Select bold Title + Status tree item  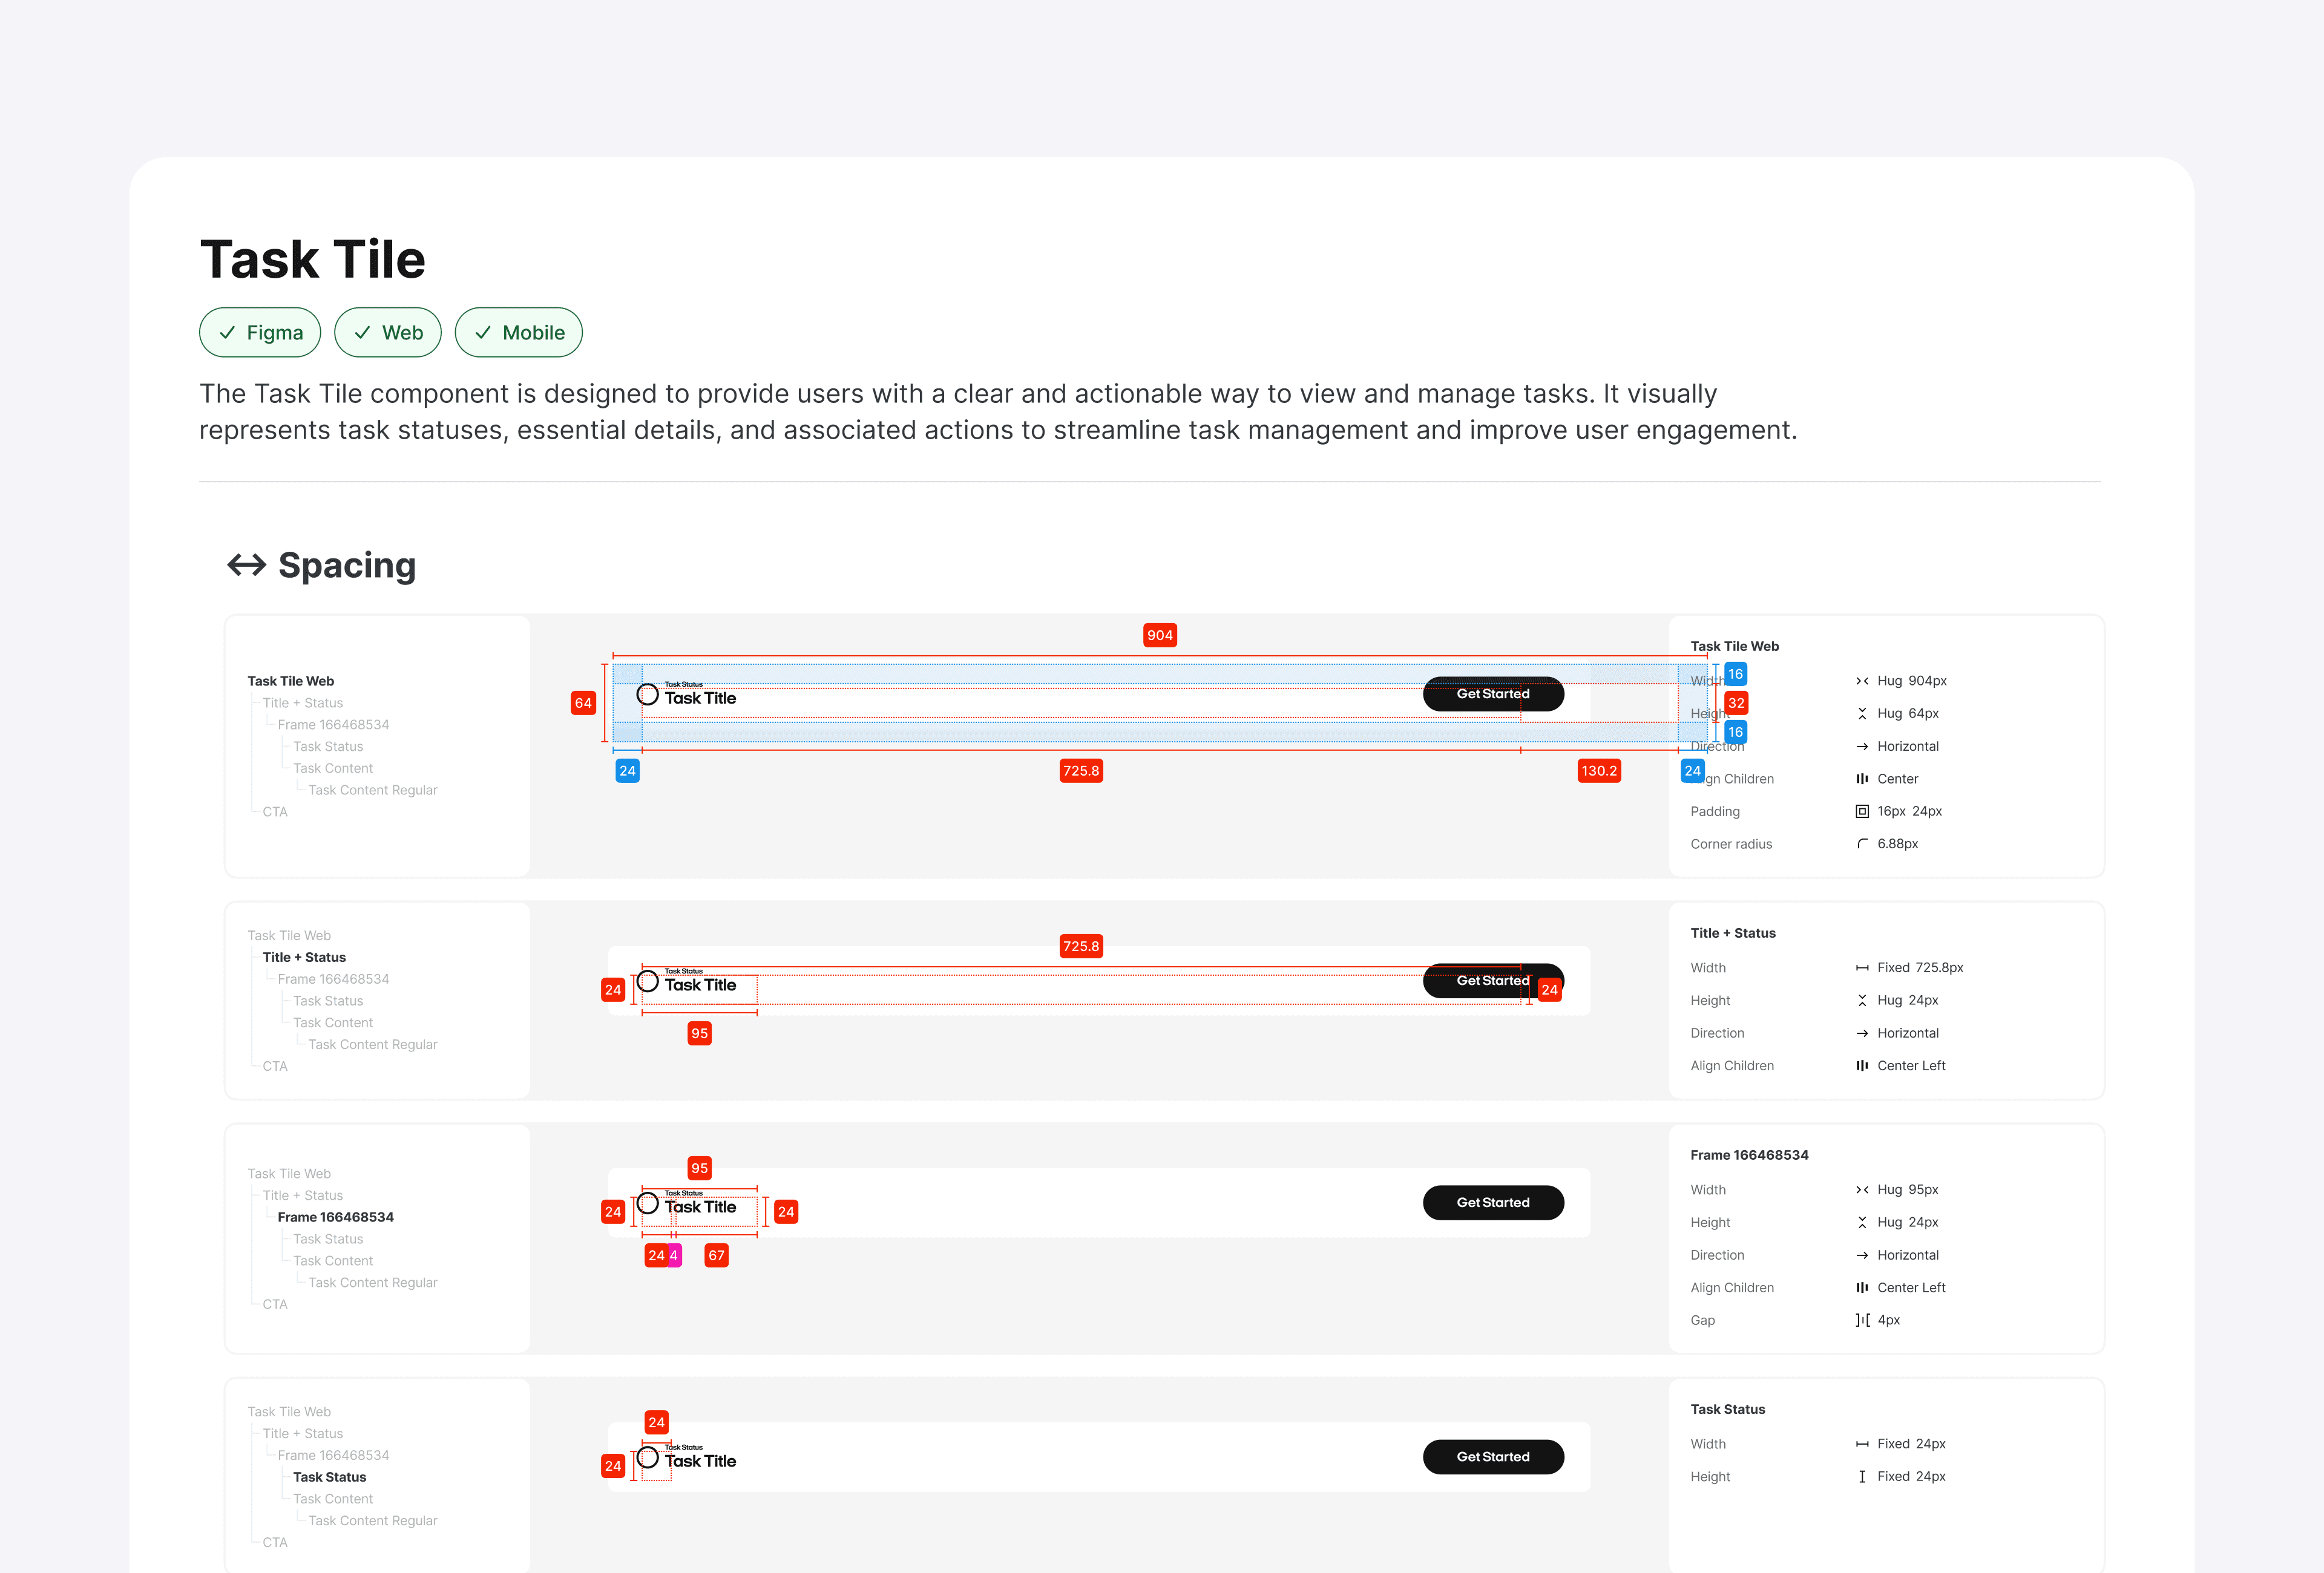304,957
